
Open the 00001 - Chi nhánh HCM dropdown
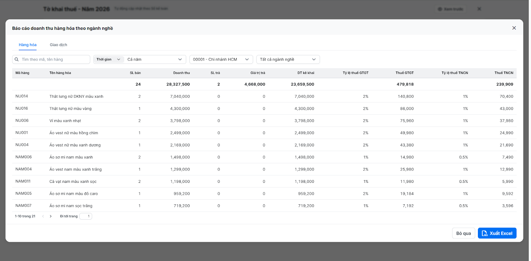tap(221, 60)
